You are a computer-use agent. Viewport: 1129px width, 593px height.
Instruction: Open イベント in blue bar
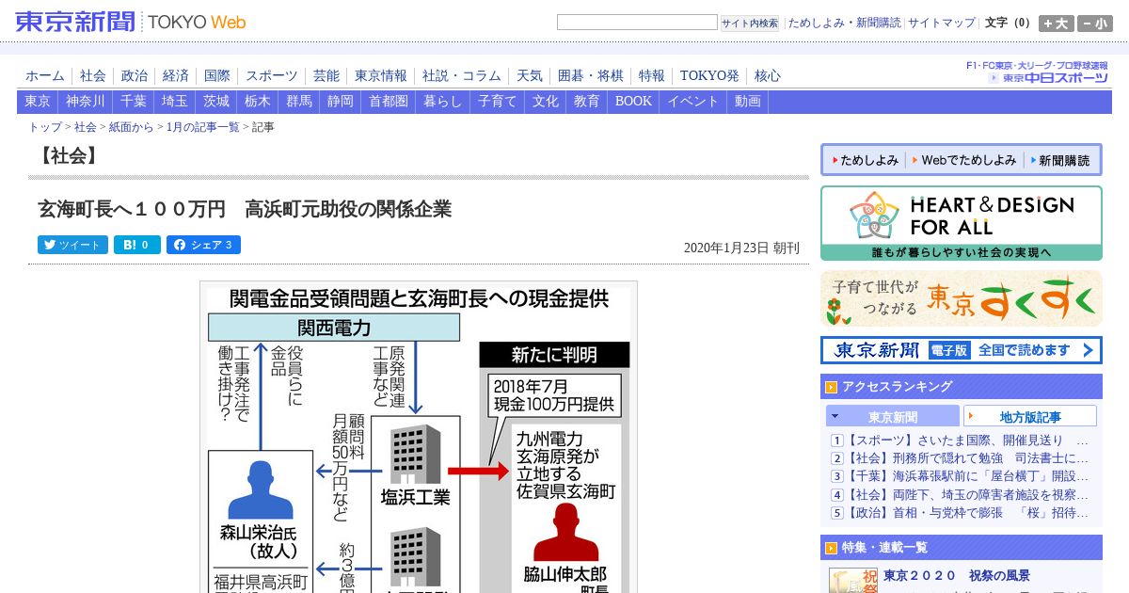(x=693, y=102)
